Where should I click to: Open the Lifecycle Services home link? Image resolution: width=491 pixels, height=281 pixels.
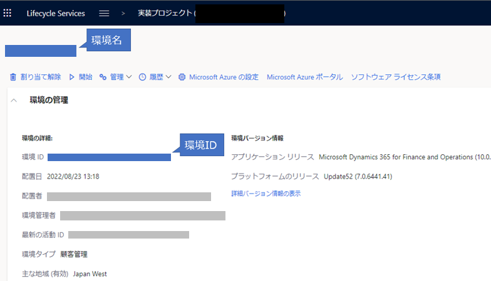(x=56, y=14)
